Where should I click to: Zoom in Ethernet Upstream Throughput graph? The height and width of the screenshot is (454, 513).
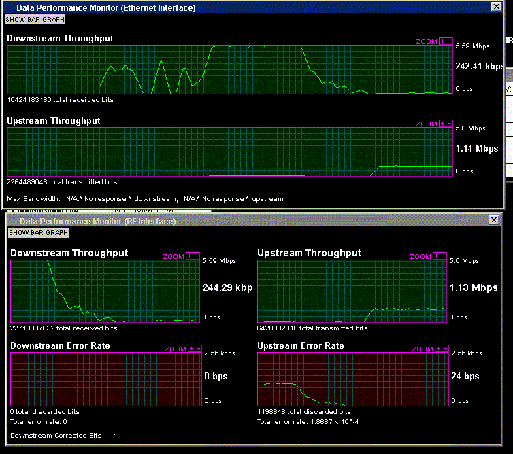442,124
